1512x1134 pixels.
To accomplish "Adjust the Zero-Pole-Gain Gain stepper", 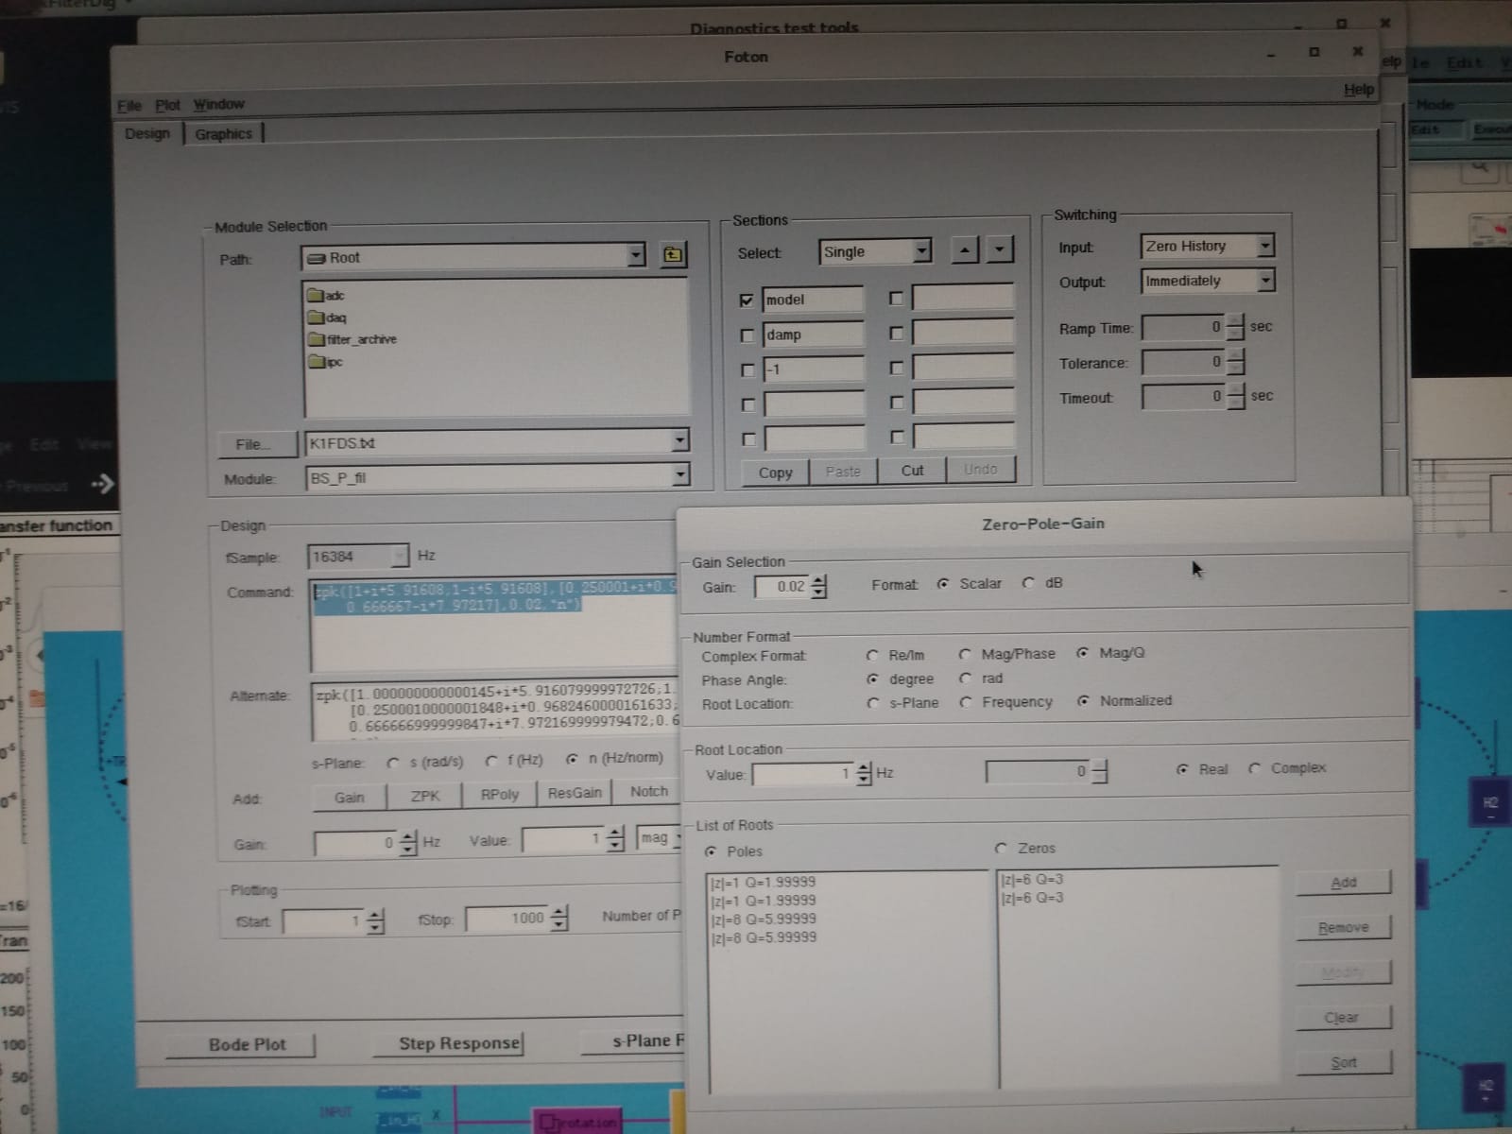I will (x=818, y=587).
